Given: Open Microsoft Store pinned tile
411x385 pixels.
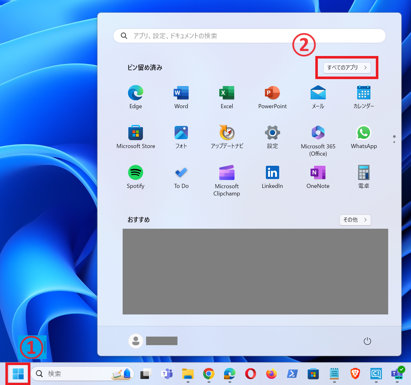Looking at the screenshot, I should point(136,137).
